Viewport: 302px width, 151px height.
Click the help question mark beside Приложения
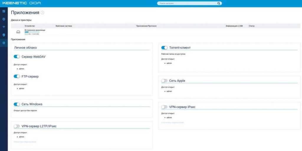[42, 13]
